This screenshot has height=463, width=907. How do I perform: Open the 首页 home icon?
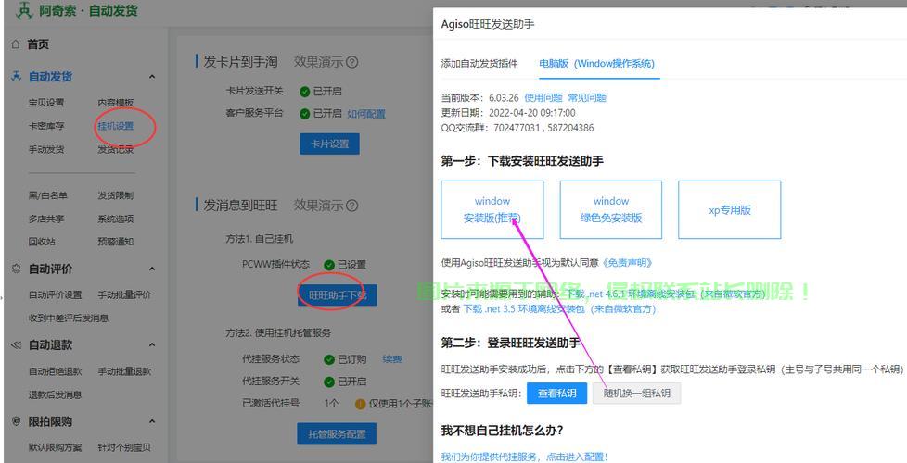click(16, 44)
